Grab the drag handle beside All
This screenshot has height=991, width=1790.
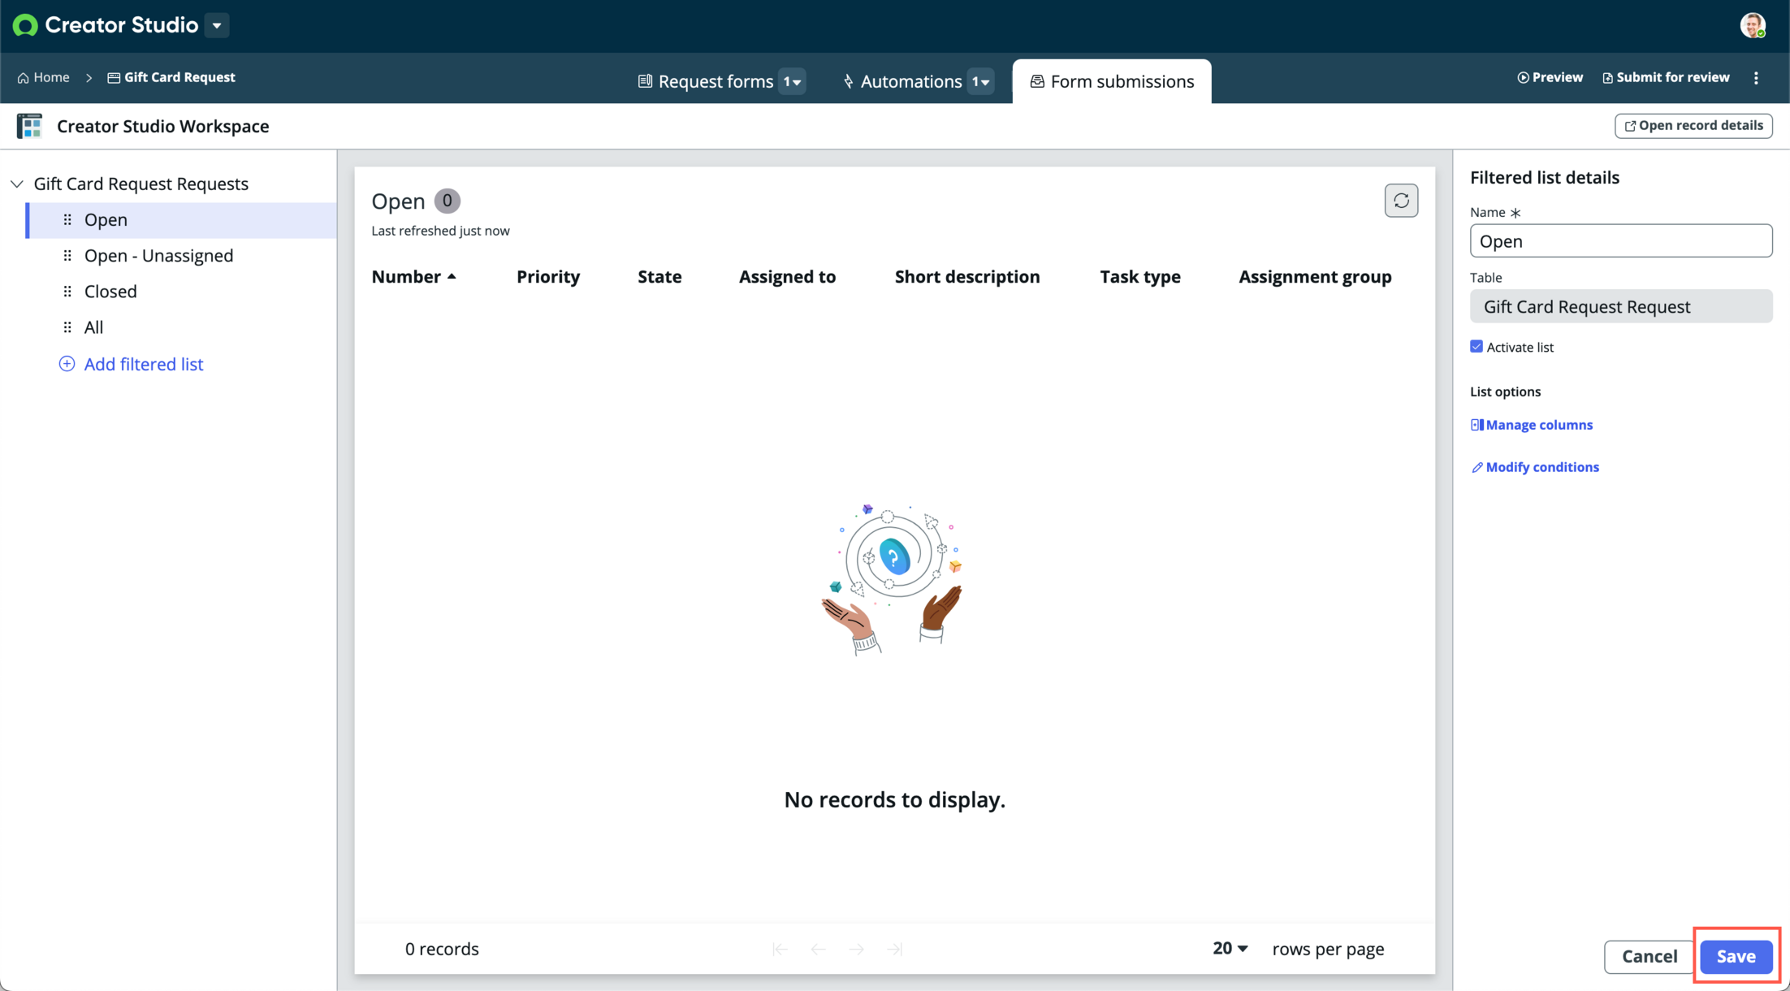click(x=67, y=327)
